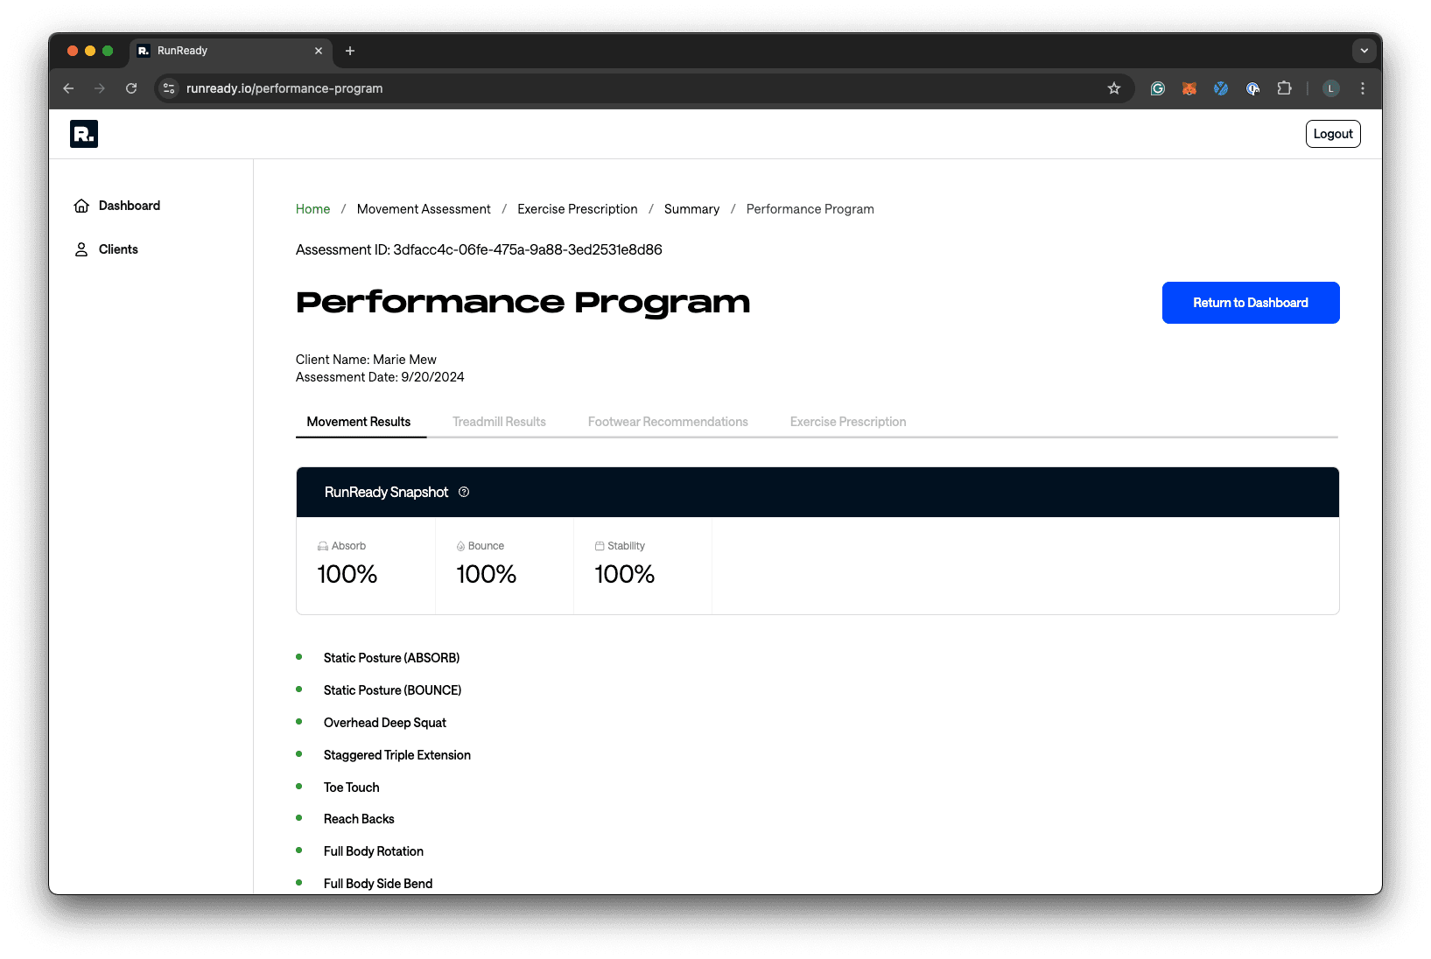Image resolution: width=1431 pixels, height=959 pixels.
Task: Expand the tab search dropdown arrow
Action: coord(1364,51)
